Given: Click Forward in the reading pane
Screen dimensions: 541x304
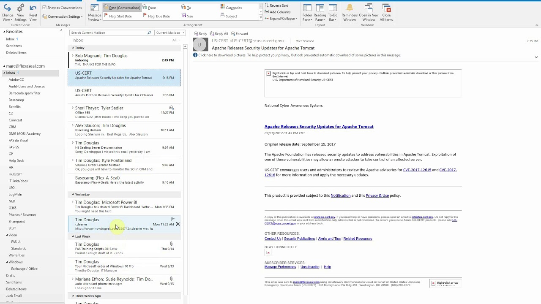Looking at the screenshot, I should click(x=239, y=34).
